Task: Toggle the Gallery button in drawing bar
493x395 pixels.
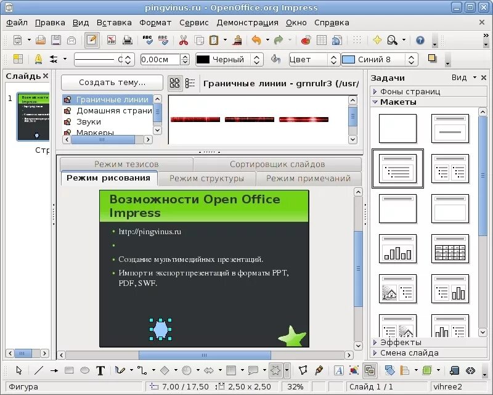Action: (369, 370)
